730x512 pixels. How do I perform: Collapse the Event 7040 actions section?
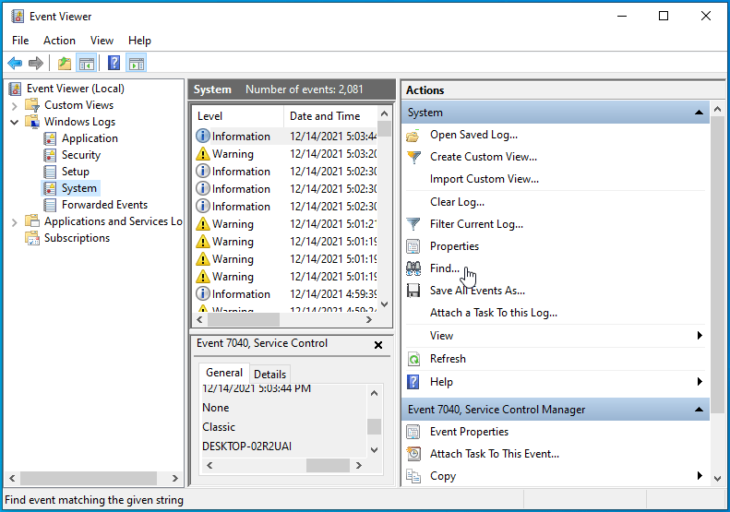point(699,410)
